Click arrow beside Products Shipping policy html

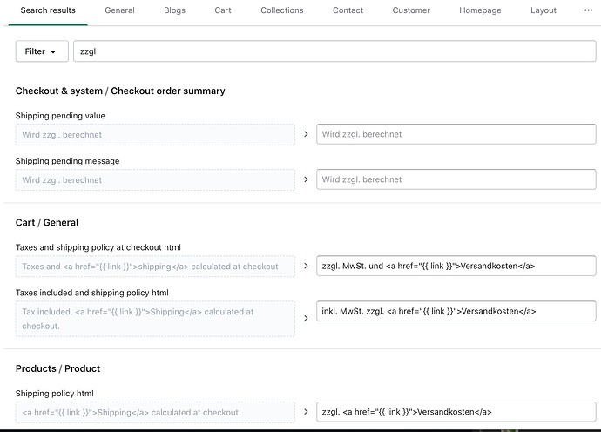(x=306, y=412)
